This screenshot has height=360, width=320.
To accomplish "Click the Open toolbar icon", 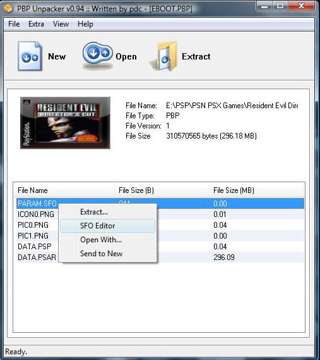I will [x=98, y=56].
